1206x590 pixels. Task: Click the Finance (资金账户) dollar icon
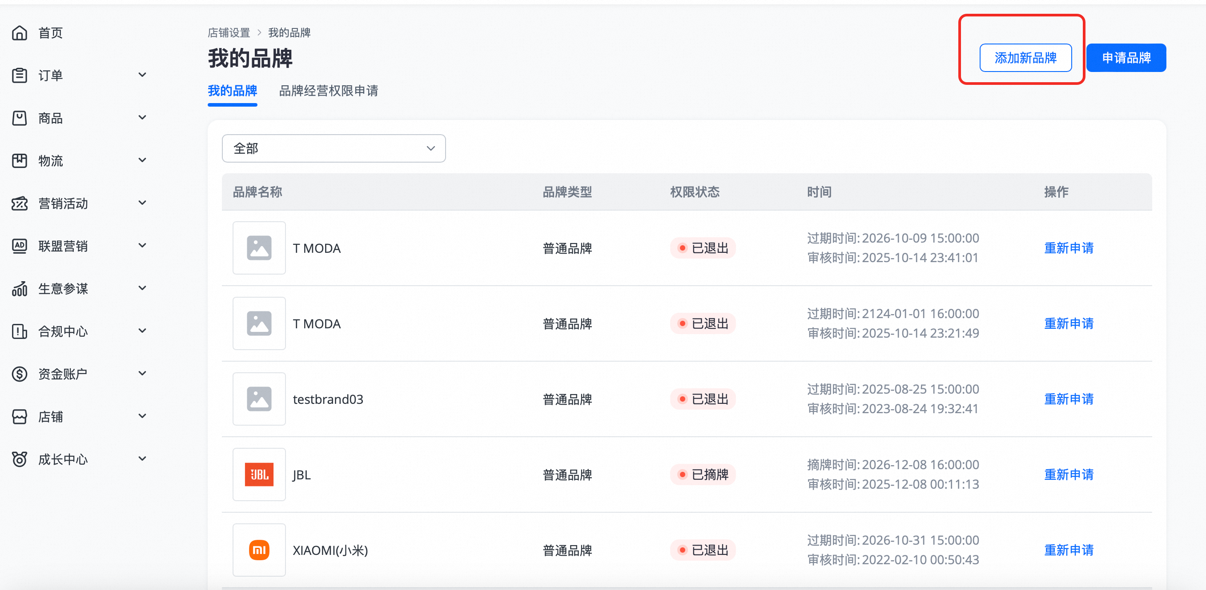point(19,374)
